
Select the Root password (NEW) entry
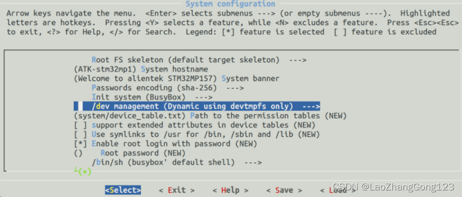[130, 153]
